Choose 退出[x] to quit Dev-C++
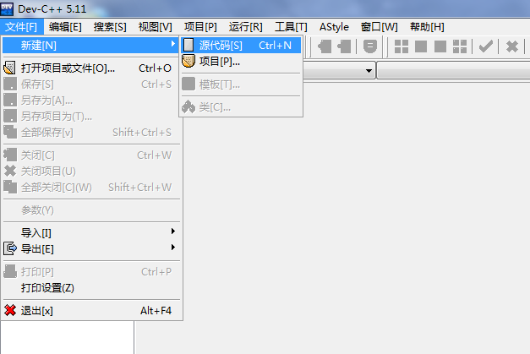 click(91, 311)
